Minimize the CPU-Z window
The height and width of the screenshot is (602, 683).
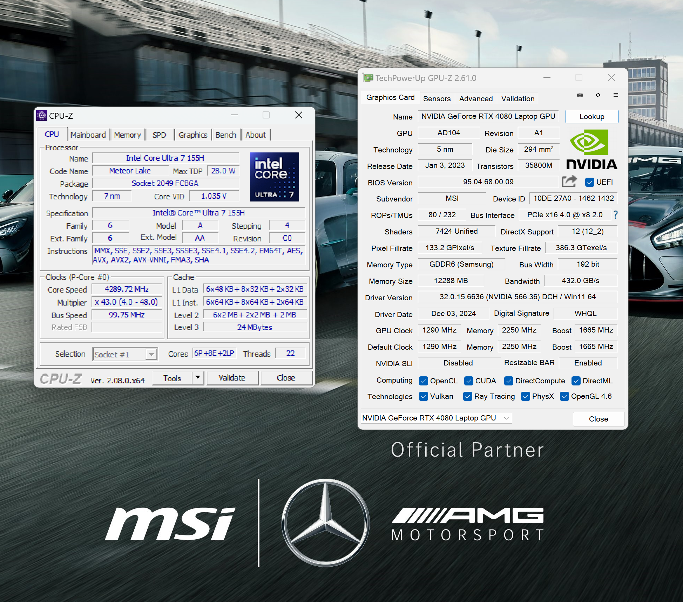pyautogui.click(x=234, y=115)
